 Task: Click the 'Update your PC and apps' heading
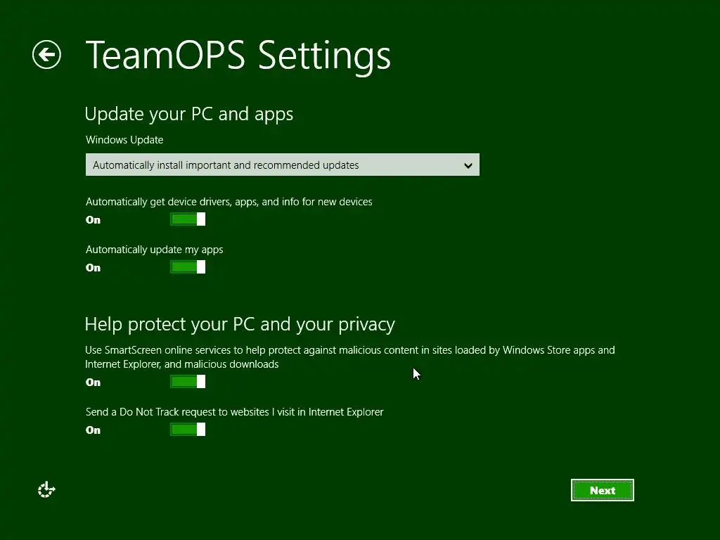click(x=188, y=115)
